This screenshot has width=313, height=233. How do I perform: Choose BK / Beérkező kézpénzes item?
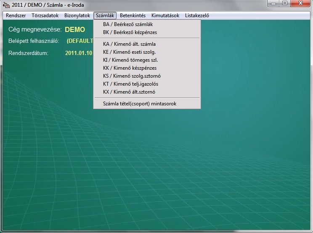(x=130, y=32)
